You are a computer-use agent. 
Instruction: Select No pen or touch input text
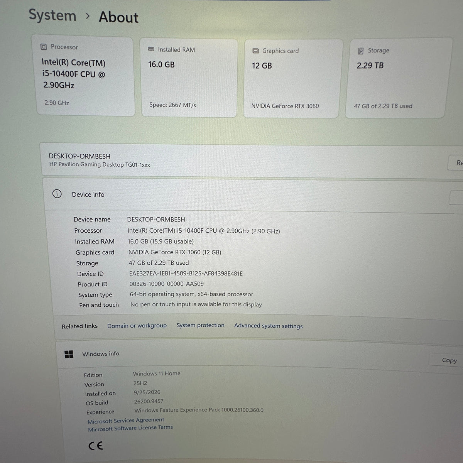196,304
